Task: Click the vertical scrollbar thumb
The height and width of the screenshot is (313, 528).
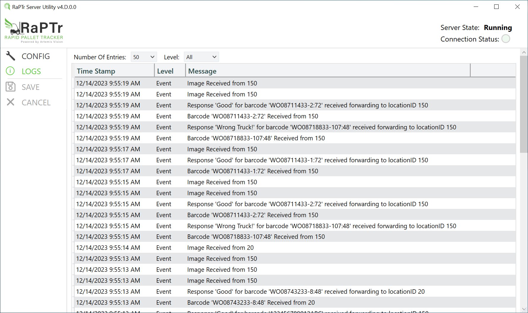Action: click(x=524, y=104)
